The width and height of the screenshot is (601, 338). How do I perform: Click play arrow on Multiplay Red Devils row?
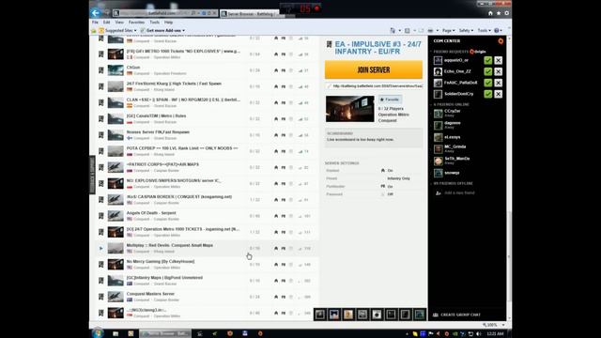[101, 248]
